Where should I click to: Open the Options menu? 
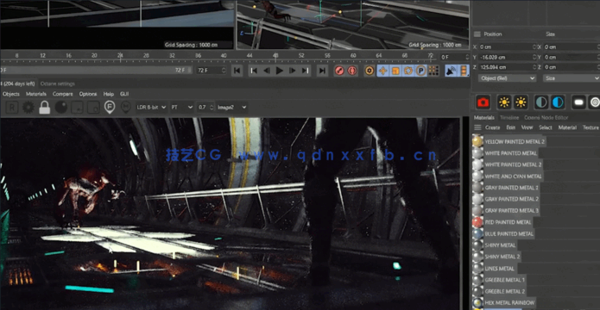pos(88,94)
